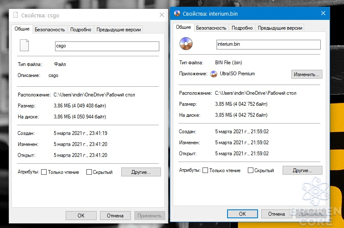This screenshot has height=228, width=344.
Task: Click the Описание value csgo
Action: click(x=53, y=76)
